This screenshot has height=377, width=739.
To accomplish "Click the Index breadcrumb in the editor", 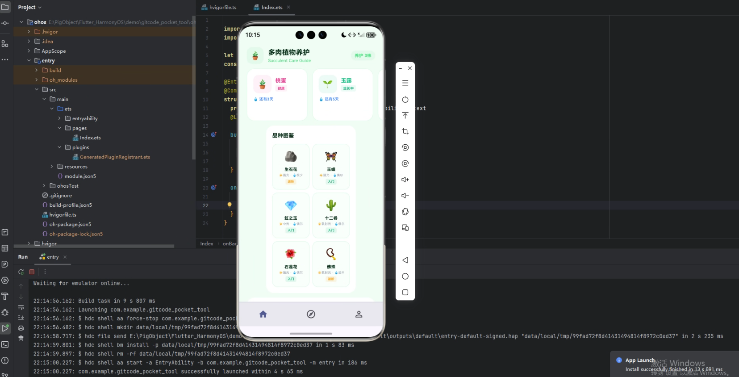I will pyautogui.click(x=206, y=243).
